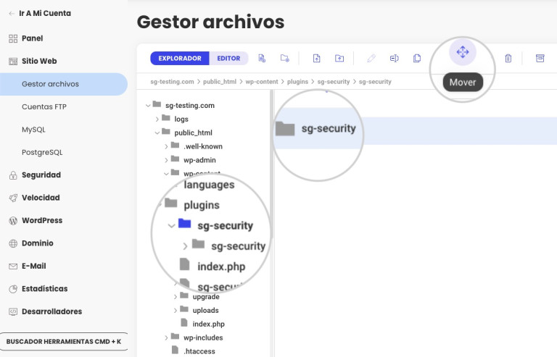Click the Sitio Web icon in sidebar
Image resolution: width=557 pixels, height=357 pixels.
[x=13, y=62]
